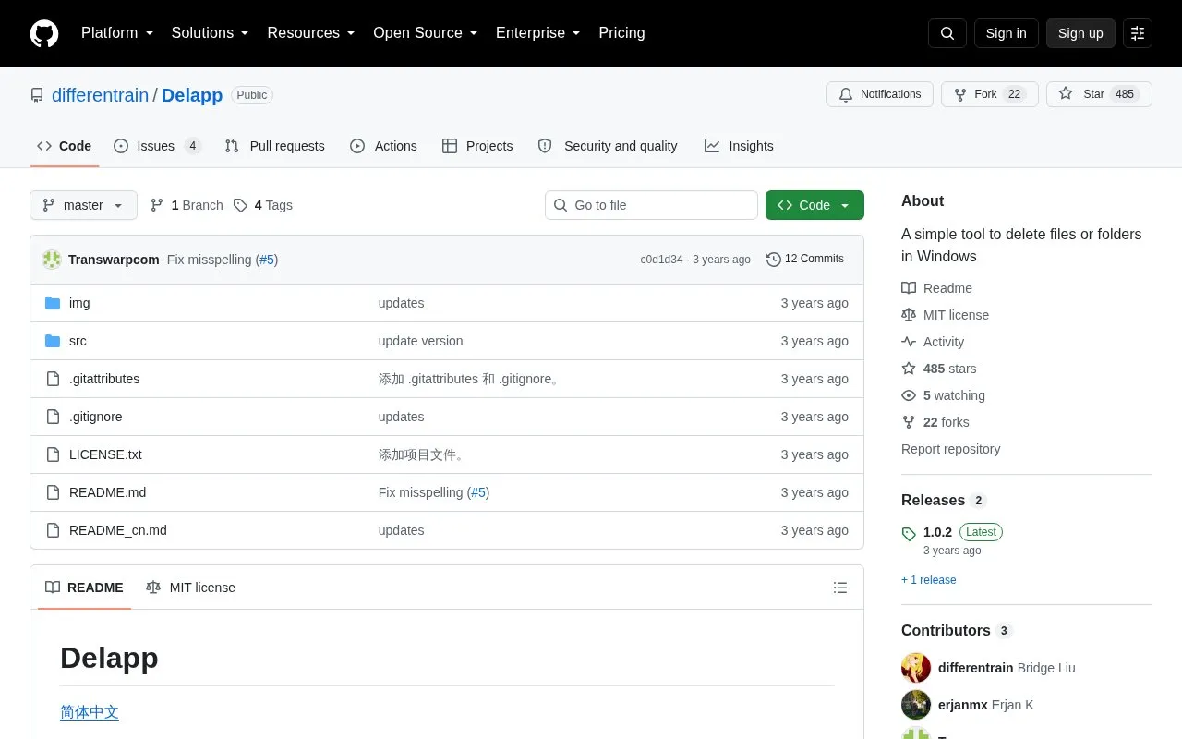Click the Go to file search field
Screen dimensions: 1182x739
651,205
